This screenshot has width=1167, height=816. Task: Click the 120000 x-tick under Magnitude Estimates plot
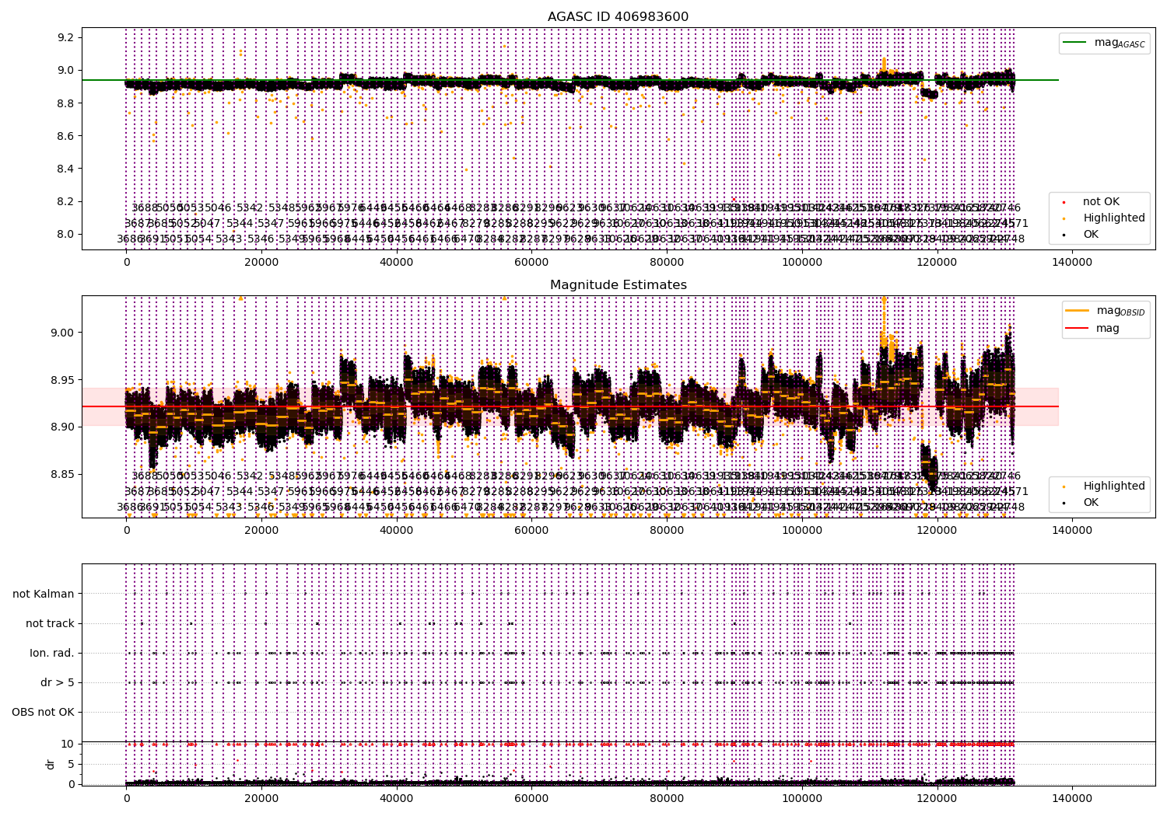click(937, 531)
